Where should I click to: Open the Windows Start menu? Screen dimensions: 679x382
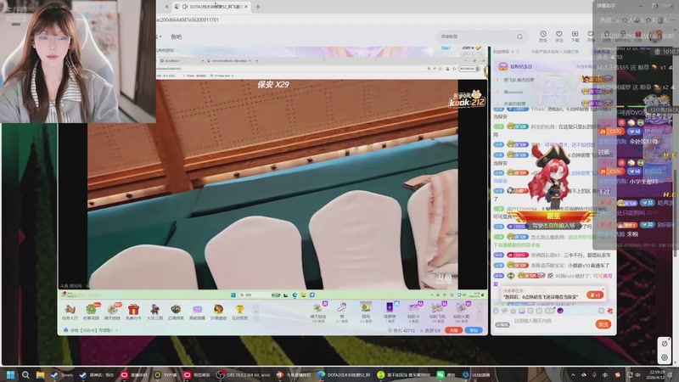pyautogui.click(x=10, y=374)
